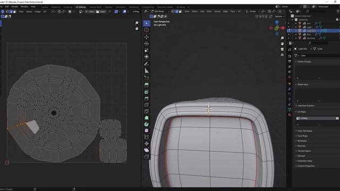Screen dimensions: 340x191
Task: Expand the Vertex Groups panel
Action: pos(304,62)
